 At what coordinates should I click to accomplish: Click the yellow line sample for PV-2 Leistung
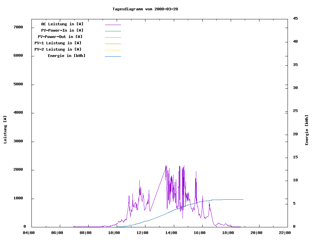point(113,50)
